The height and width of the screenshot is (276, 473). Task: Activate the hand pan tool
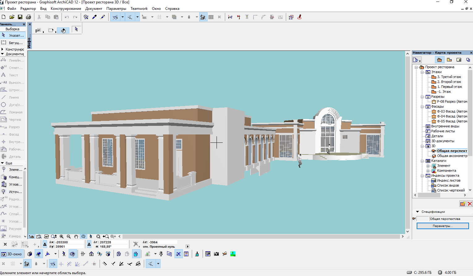coord(76,237)
